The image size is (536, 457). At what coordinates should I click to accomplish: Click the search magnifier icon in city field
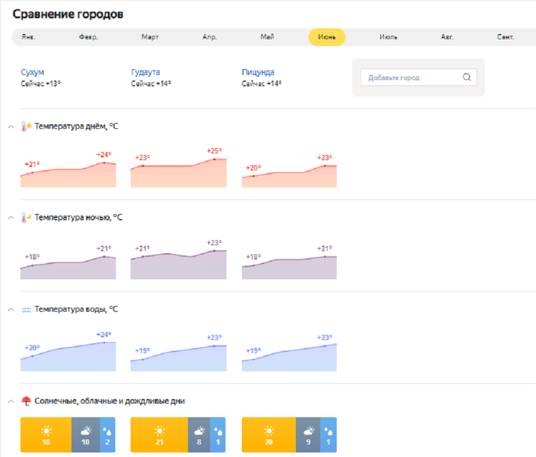467,77
